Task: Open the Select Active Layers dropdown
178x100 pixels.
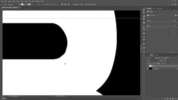Action: pos(12,4)
